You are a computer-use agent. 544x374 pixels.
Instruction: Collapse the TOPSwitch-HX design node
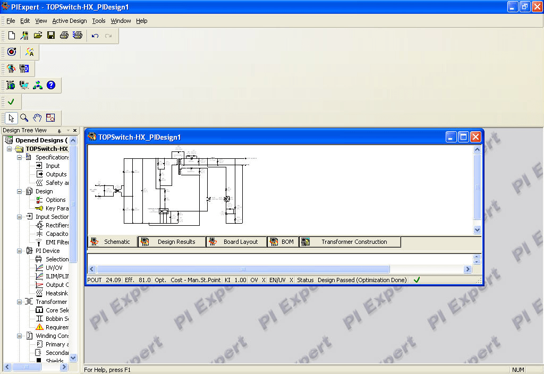[10, 149]
